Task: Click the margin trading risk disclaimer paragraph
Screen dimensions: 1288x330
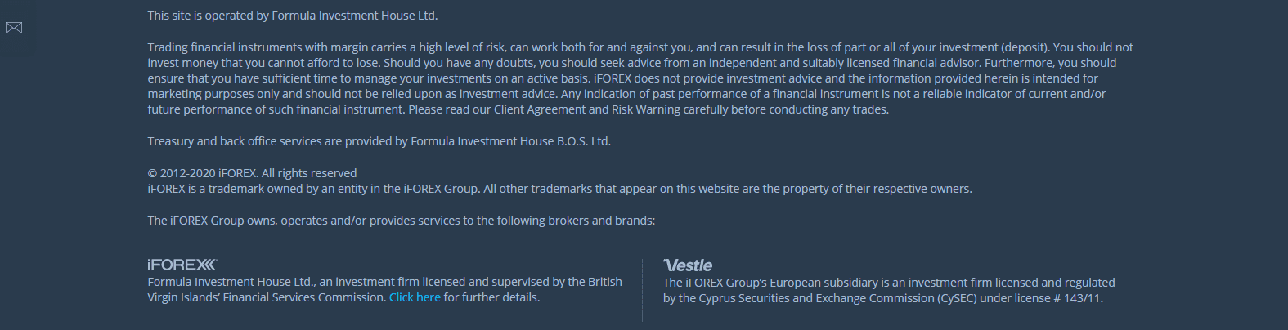Action: (640, 78)
